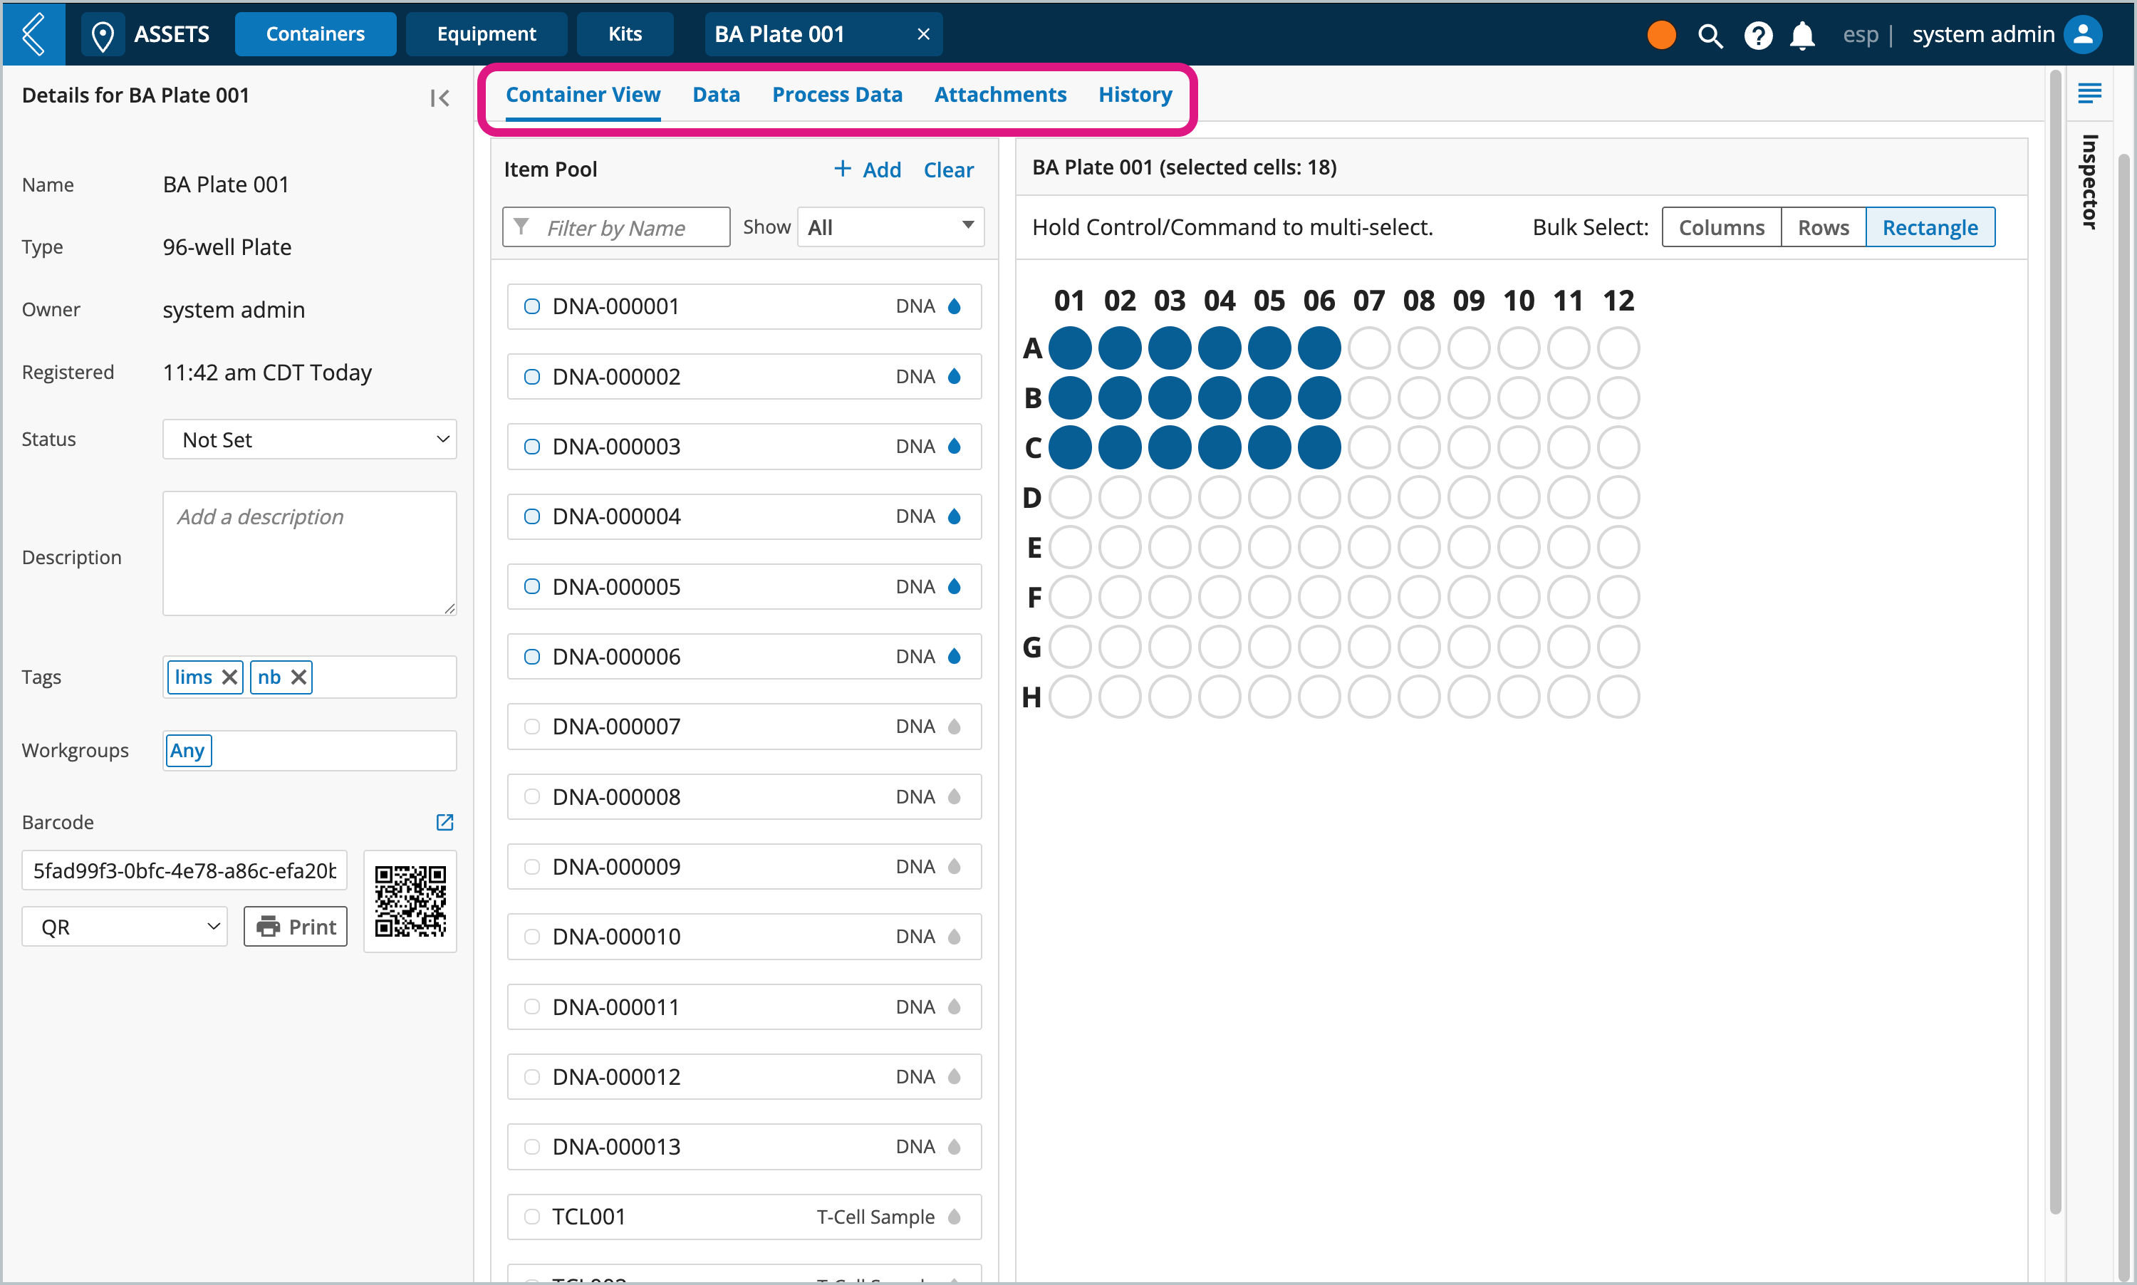Open help via the question mark icon

tap(1758, 36)
